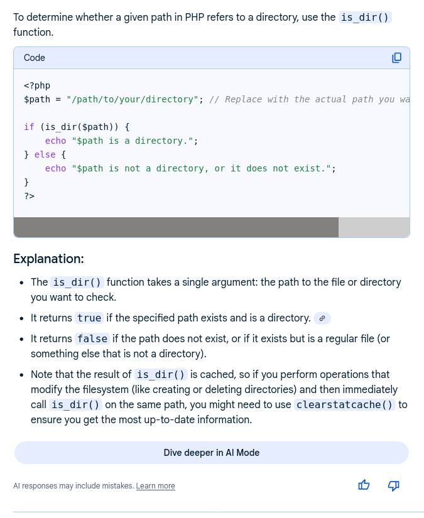Click the clearstatcache() inline code
This screenshot has width=424, height=518.
pos(345,404)
